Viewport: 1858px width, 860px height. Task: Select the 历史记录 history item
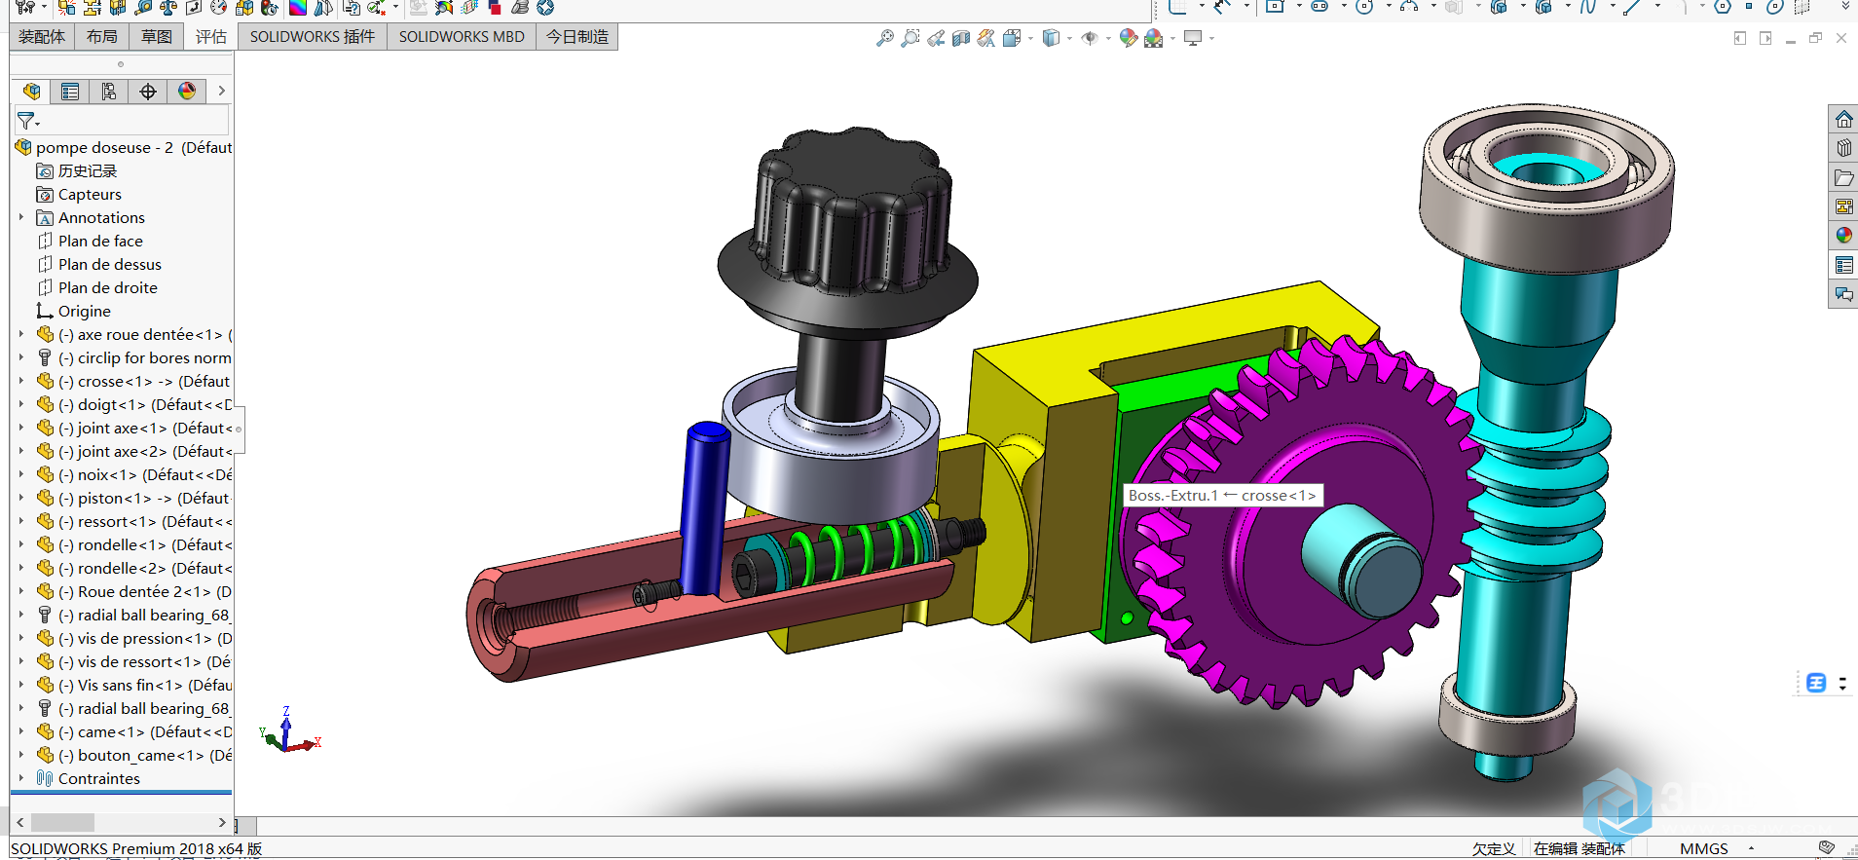77,170
